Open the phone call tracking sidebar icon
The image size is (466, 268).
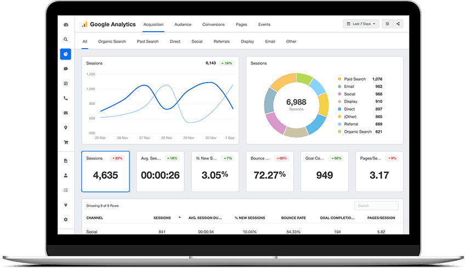[x=66, y=98]
